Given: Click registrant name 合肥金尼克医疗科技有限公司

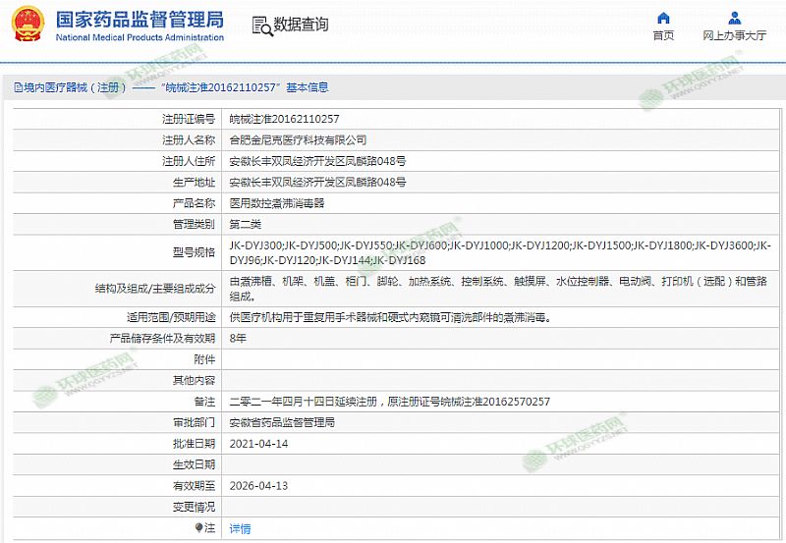Looking at the screenshot, I should tap(298, 139).
